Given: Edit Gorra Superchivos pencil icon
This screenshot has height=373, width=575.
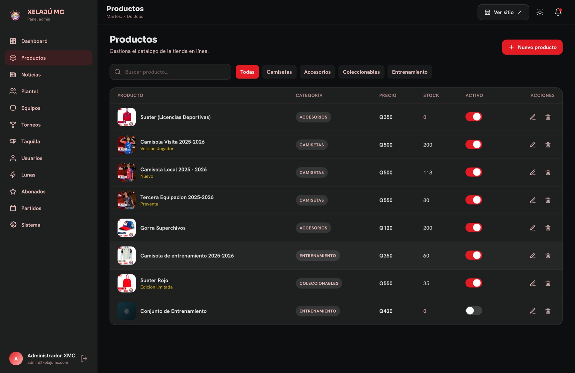Looking at the screenshot, I should (533, 228).
